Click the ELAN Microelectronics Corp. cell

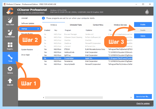95,49
